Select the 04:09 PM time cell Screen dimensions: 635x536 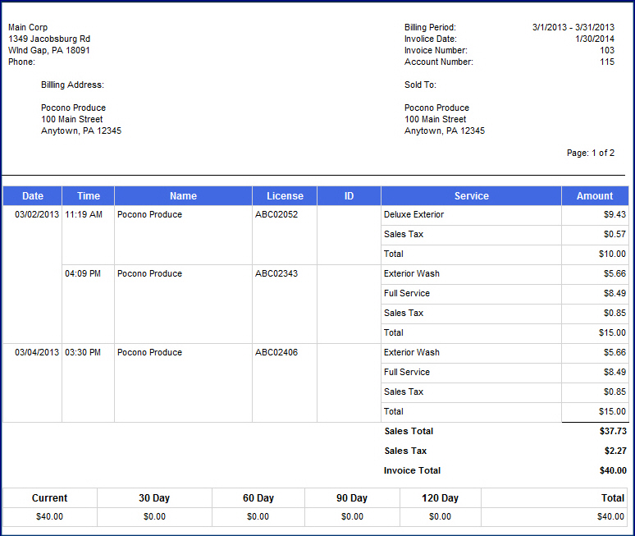click(x=83, y=273)
